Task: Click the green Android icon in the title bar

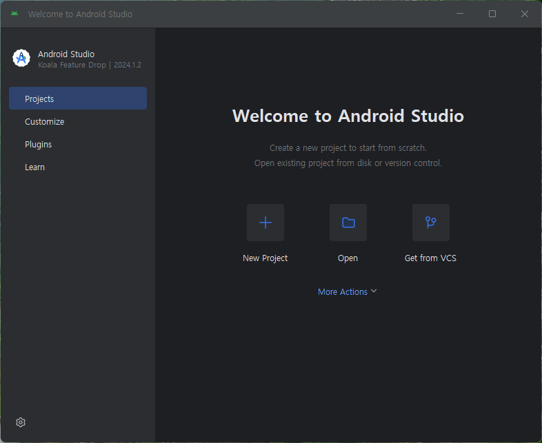Action: tap(14, 14)
